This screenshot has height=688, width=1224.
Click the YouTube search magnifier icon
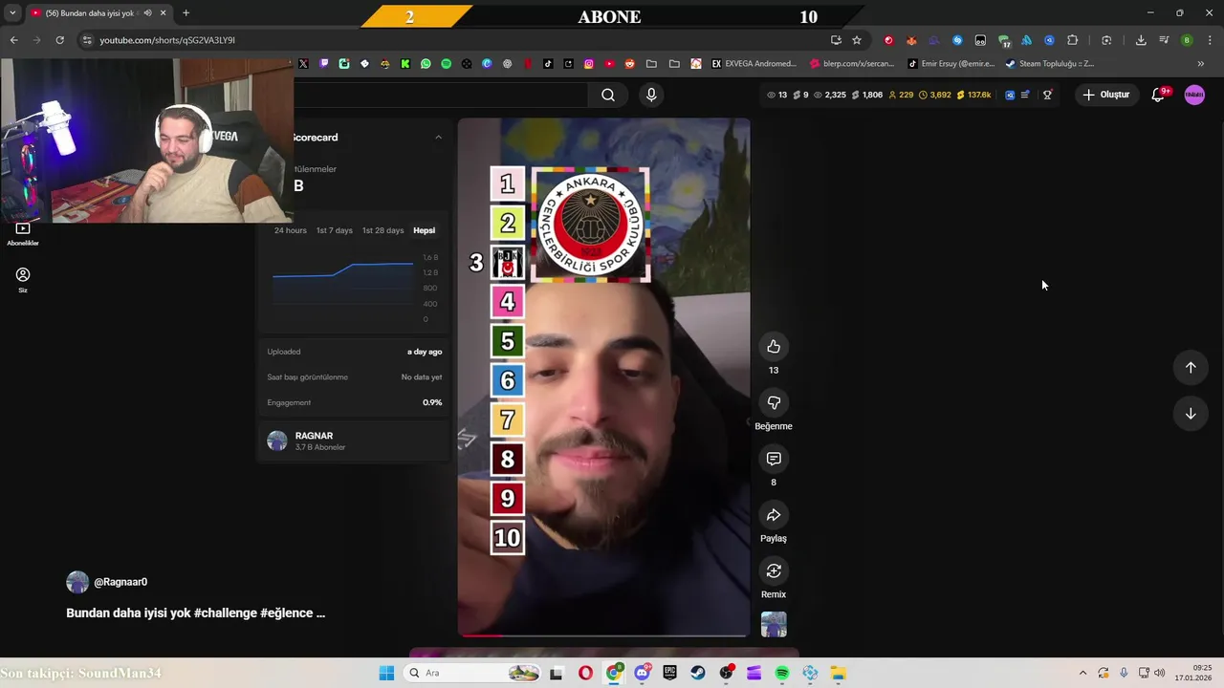(x=608, y=95)
